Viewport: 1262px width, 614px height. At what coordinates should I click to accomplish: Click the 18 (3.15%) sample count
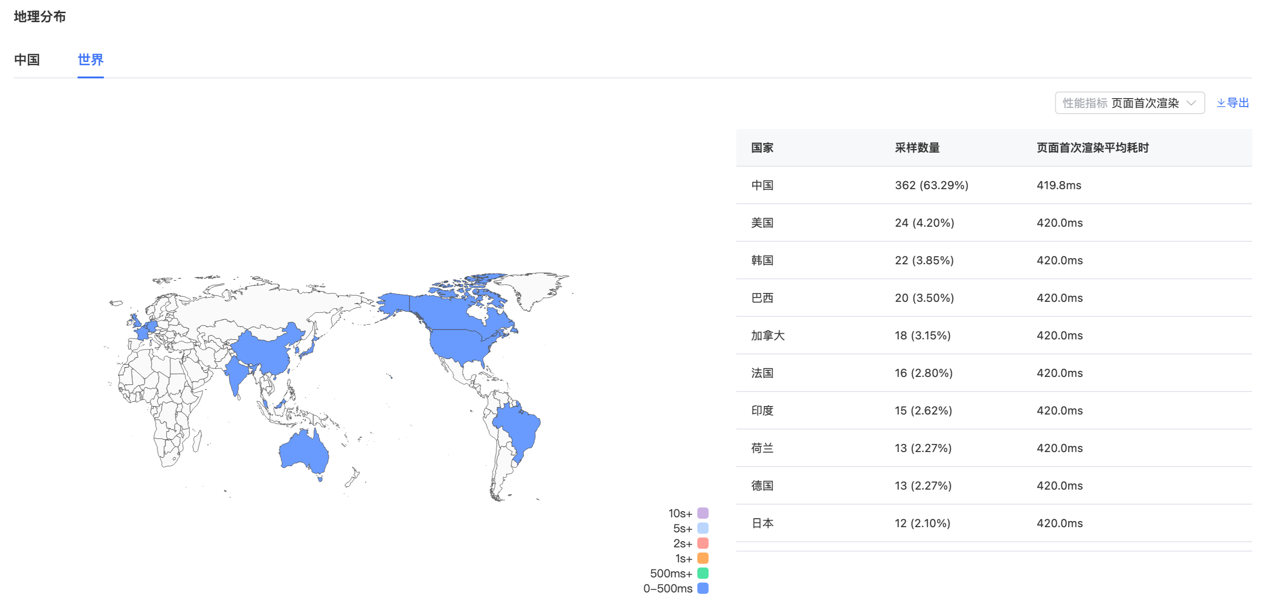tap(923, 335)
